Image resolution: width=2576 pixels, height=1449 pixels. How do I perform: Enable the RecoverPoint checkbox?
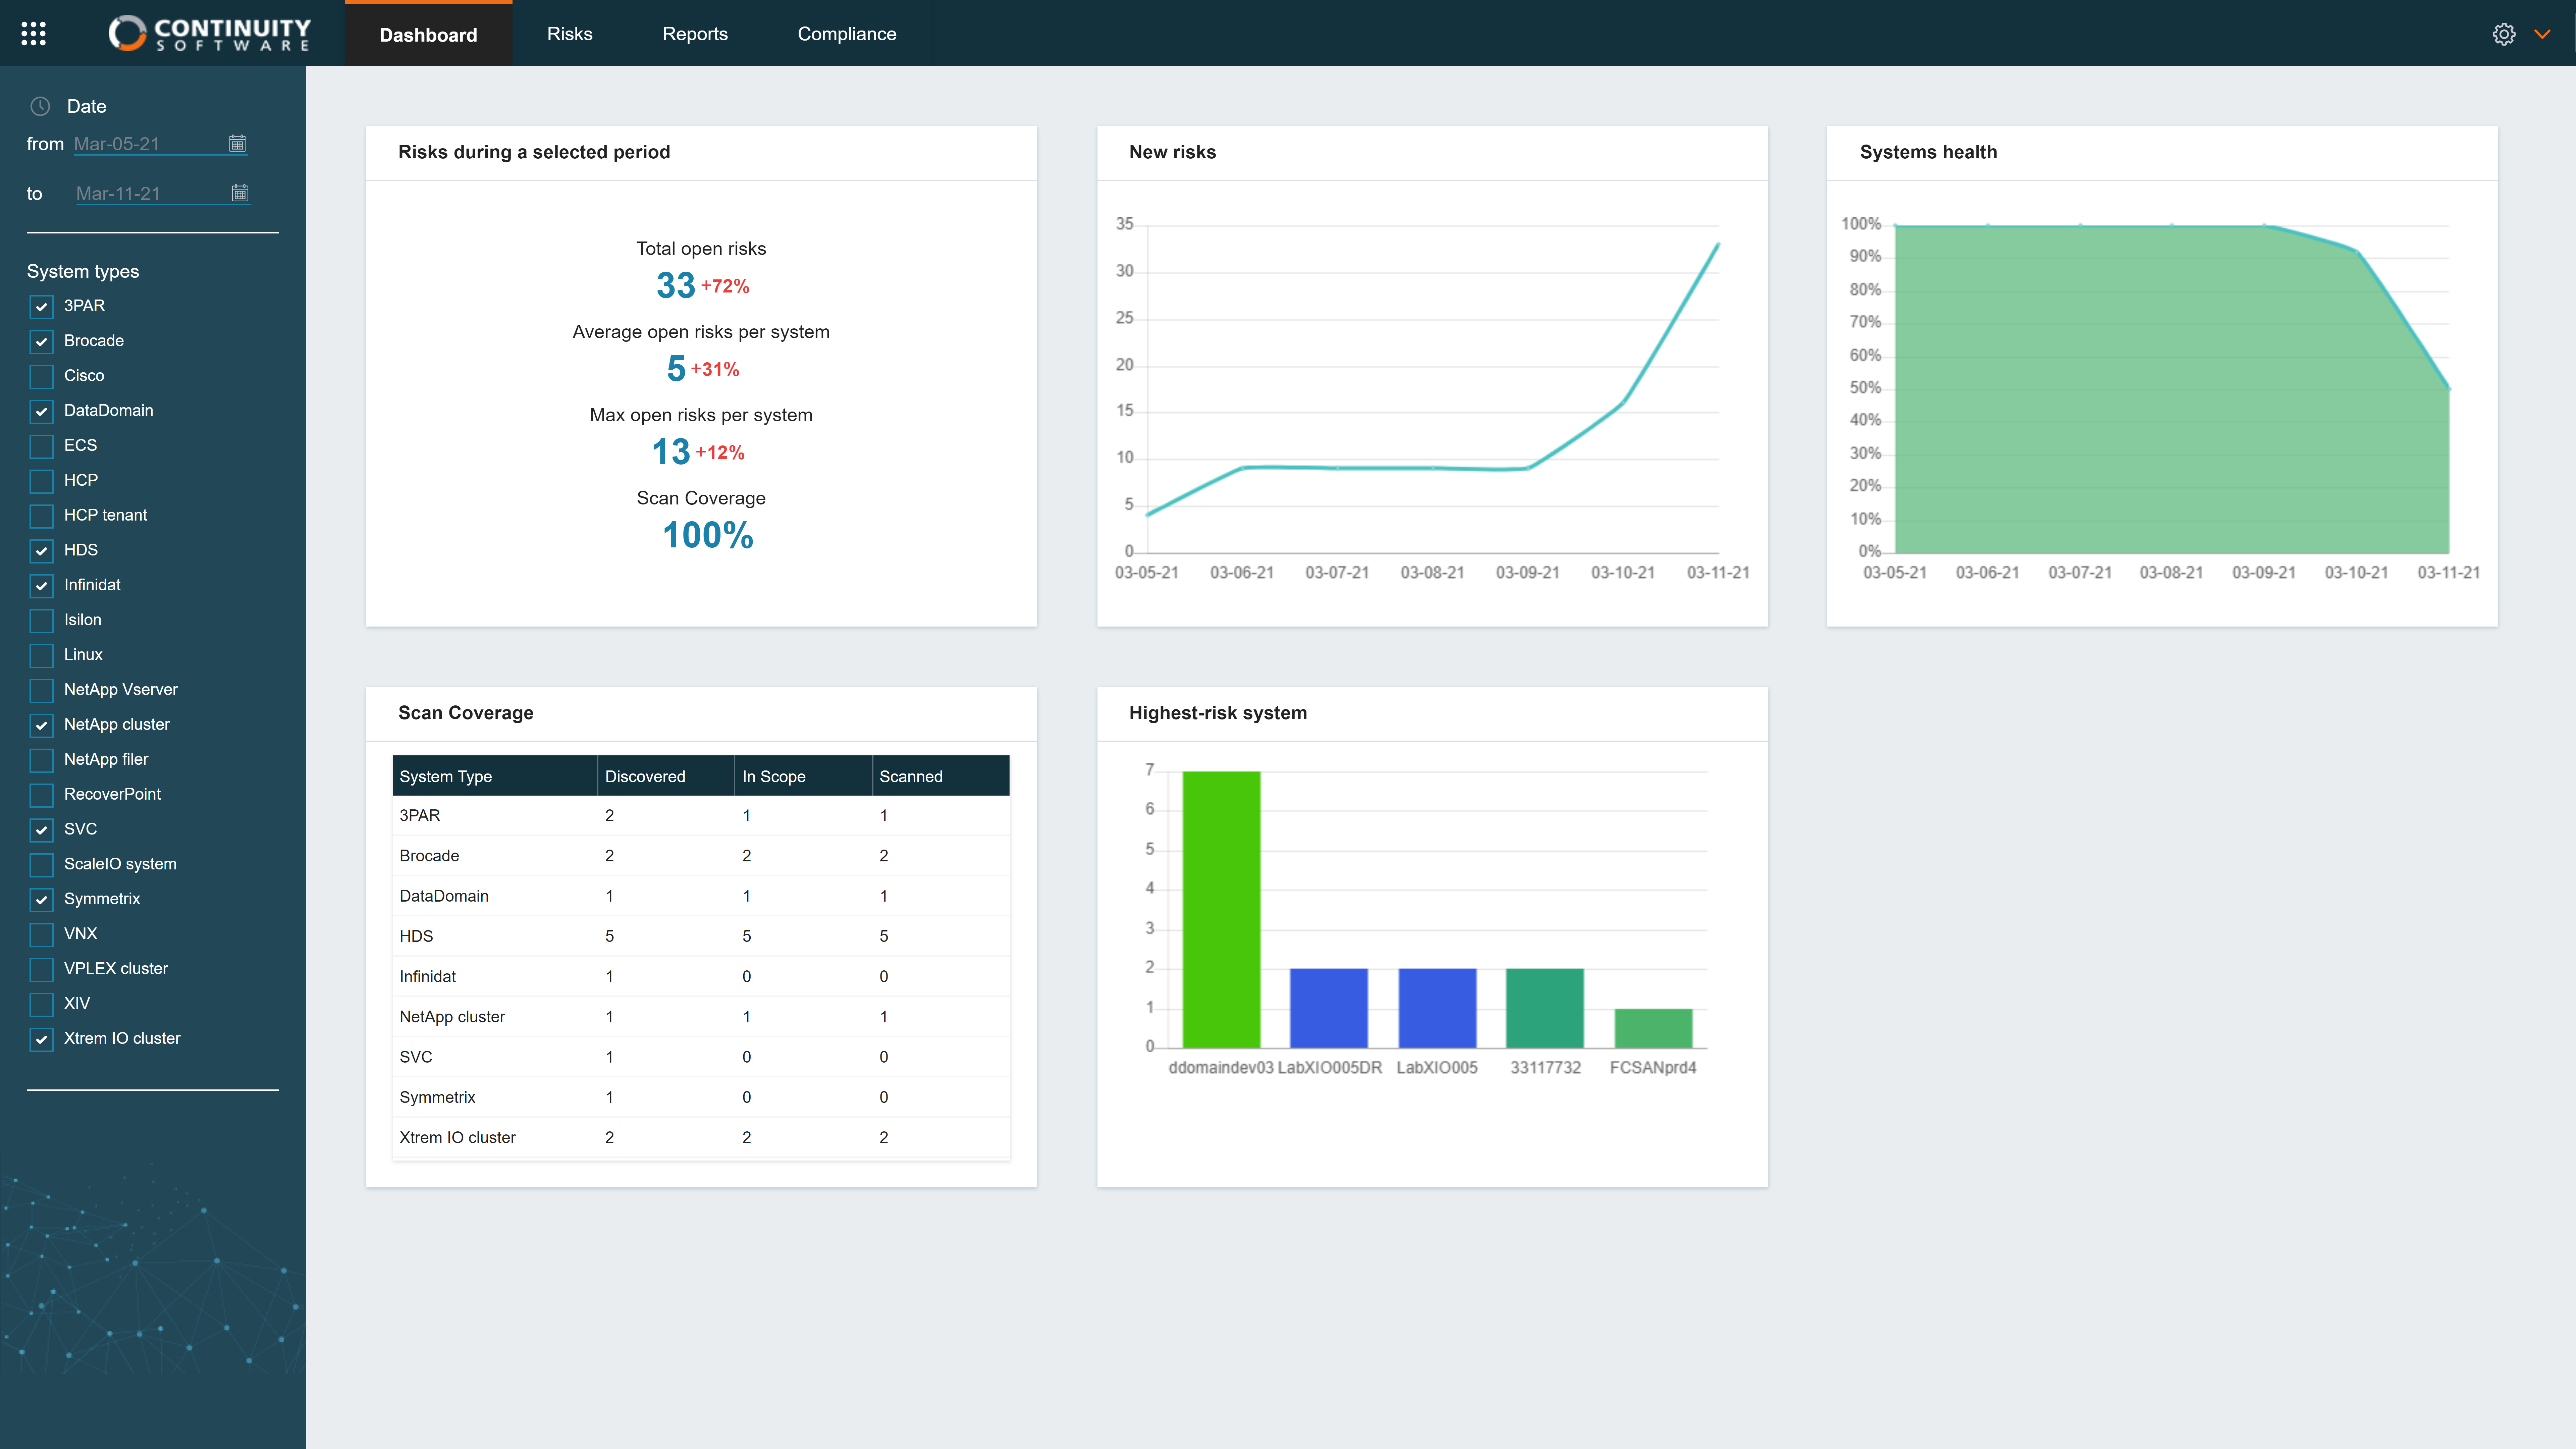click(41, 795)
